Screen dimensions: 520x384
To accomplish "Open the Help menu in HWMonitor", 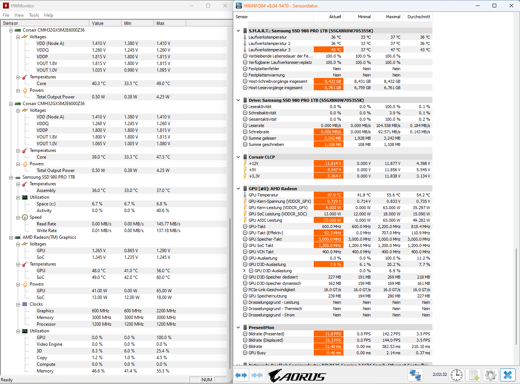I will [x=49, y=15].
